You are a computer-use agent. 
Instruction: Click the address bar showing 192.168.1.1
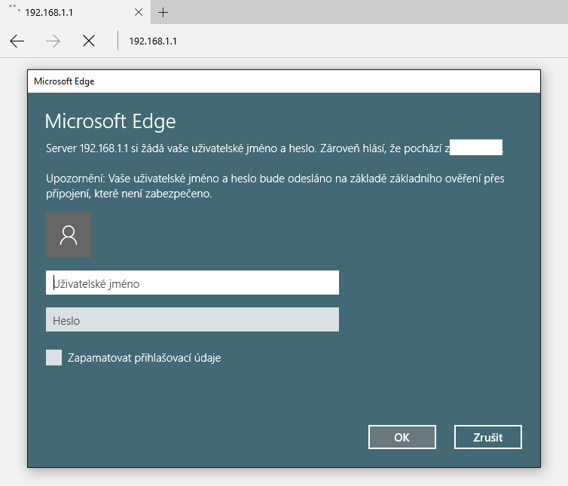pyautogui.click(x=153, y=41)
